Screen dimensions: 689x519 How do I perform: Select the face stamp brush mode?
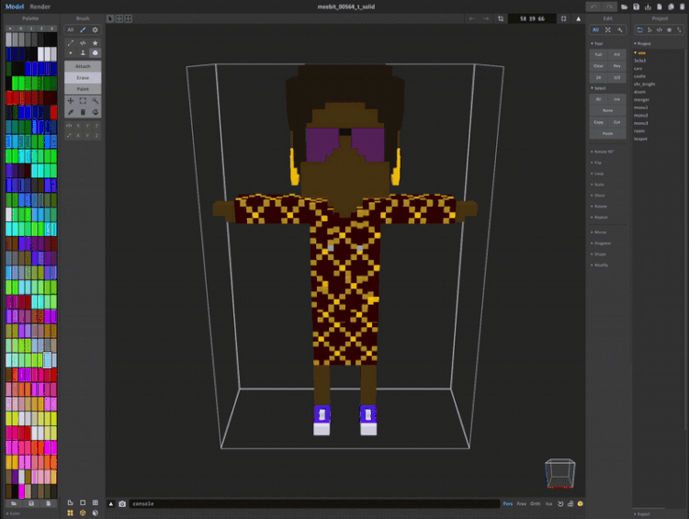83,52
